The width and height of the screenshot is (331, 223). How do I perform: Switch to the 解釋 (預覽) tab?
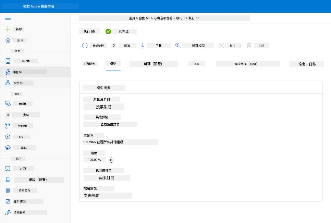[x=154, y=64]
